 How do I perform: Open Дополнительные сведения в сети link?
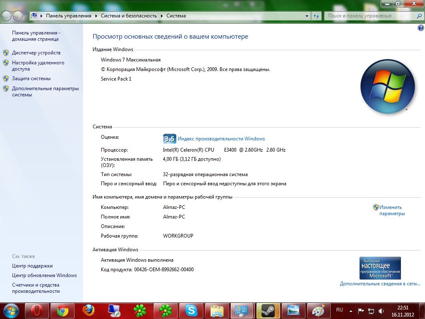click(380, 284)
